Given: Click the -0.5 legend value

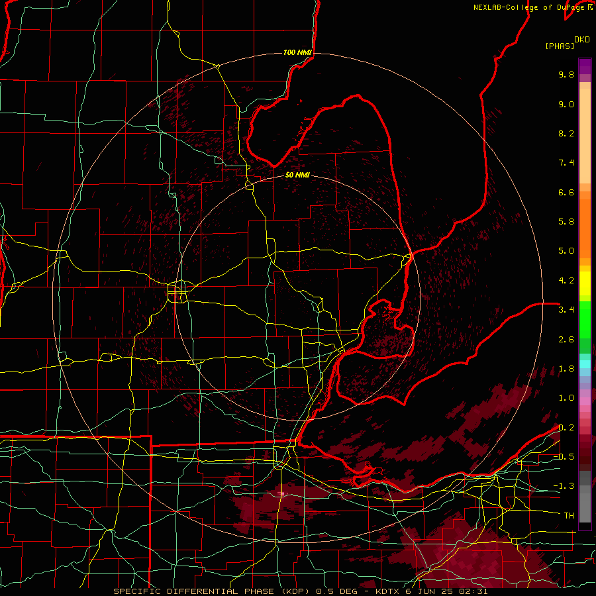Looking at the screenshot, I should [x=564, y=457].
